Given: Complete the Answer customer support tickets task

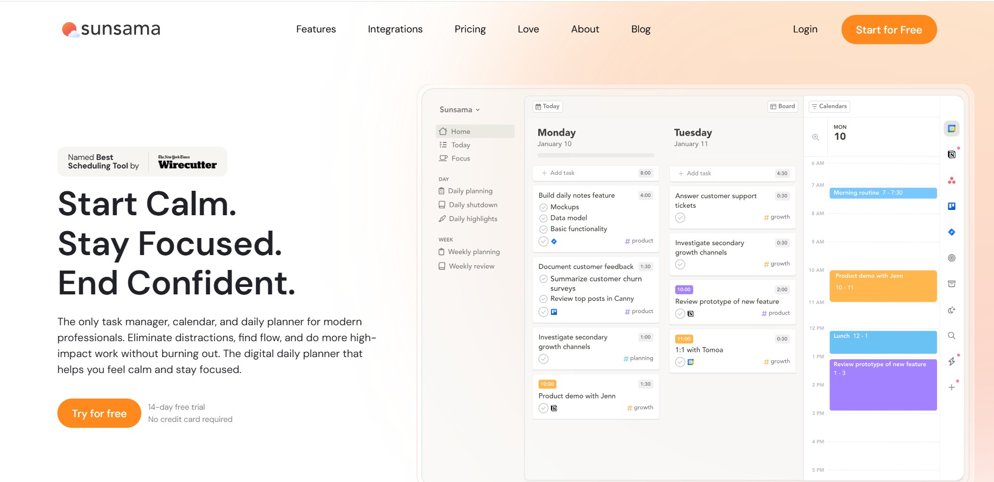Looking at the screenshot, I should pos(680,217).
